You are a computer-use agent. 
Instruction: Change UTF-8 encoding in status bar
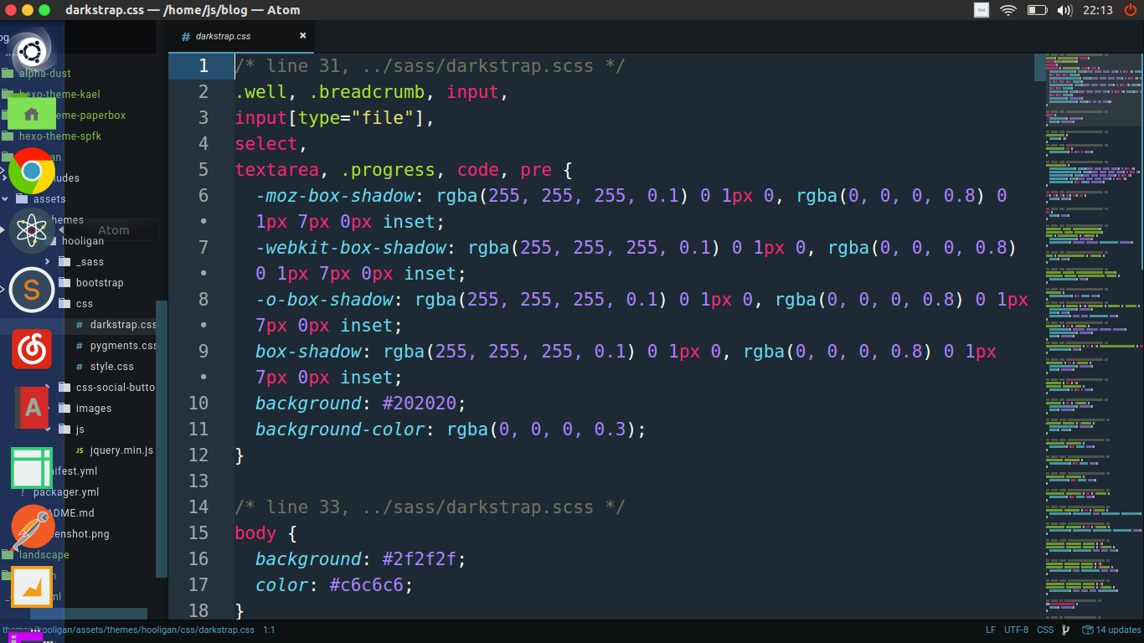(x=1016, y=630)
